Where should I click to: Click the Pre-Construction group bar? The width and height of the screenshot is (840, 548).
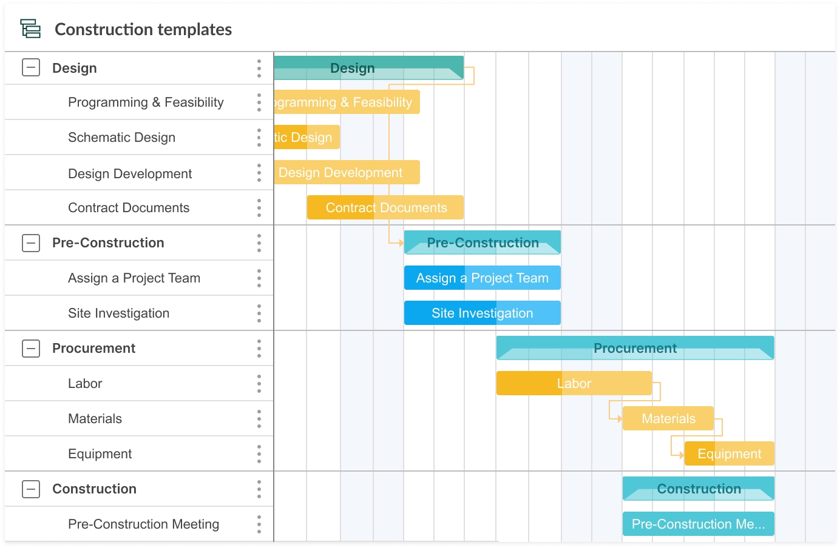(482, 242)
